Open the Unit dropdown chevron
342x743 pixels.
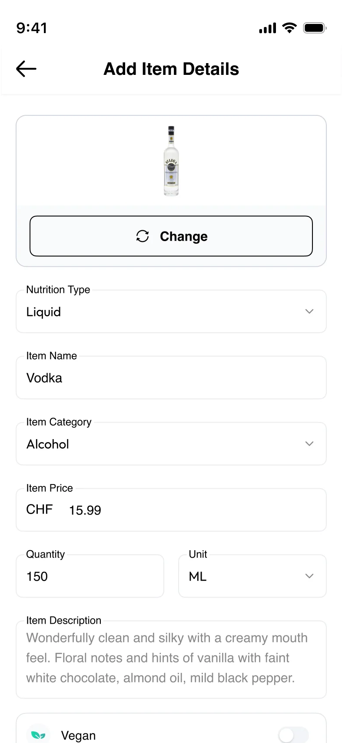tap(309, 576)
